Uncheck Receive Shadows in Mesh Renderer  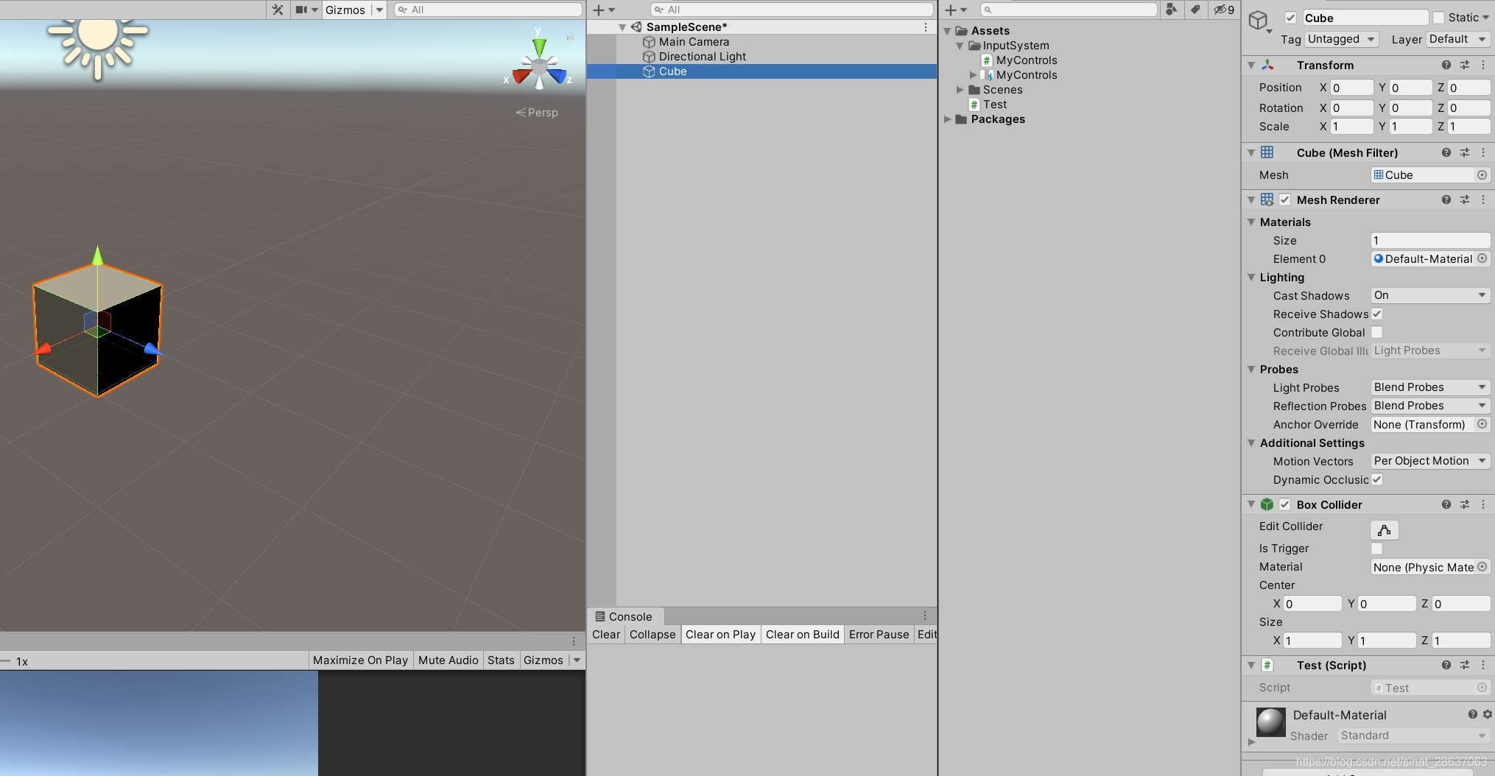click(1376, 314)
